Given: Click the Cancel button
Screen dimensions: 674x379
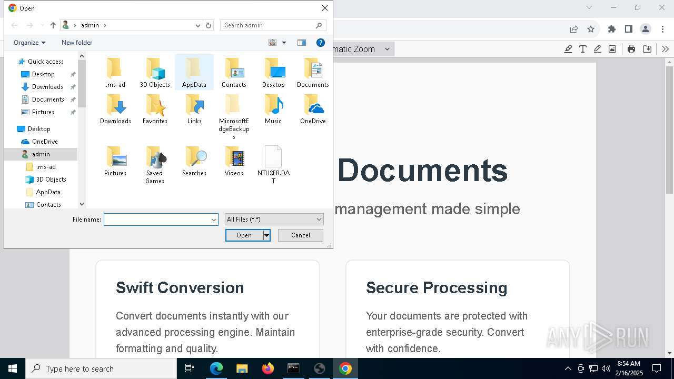Looking at the screenshot, I should (x=301, y=235).
